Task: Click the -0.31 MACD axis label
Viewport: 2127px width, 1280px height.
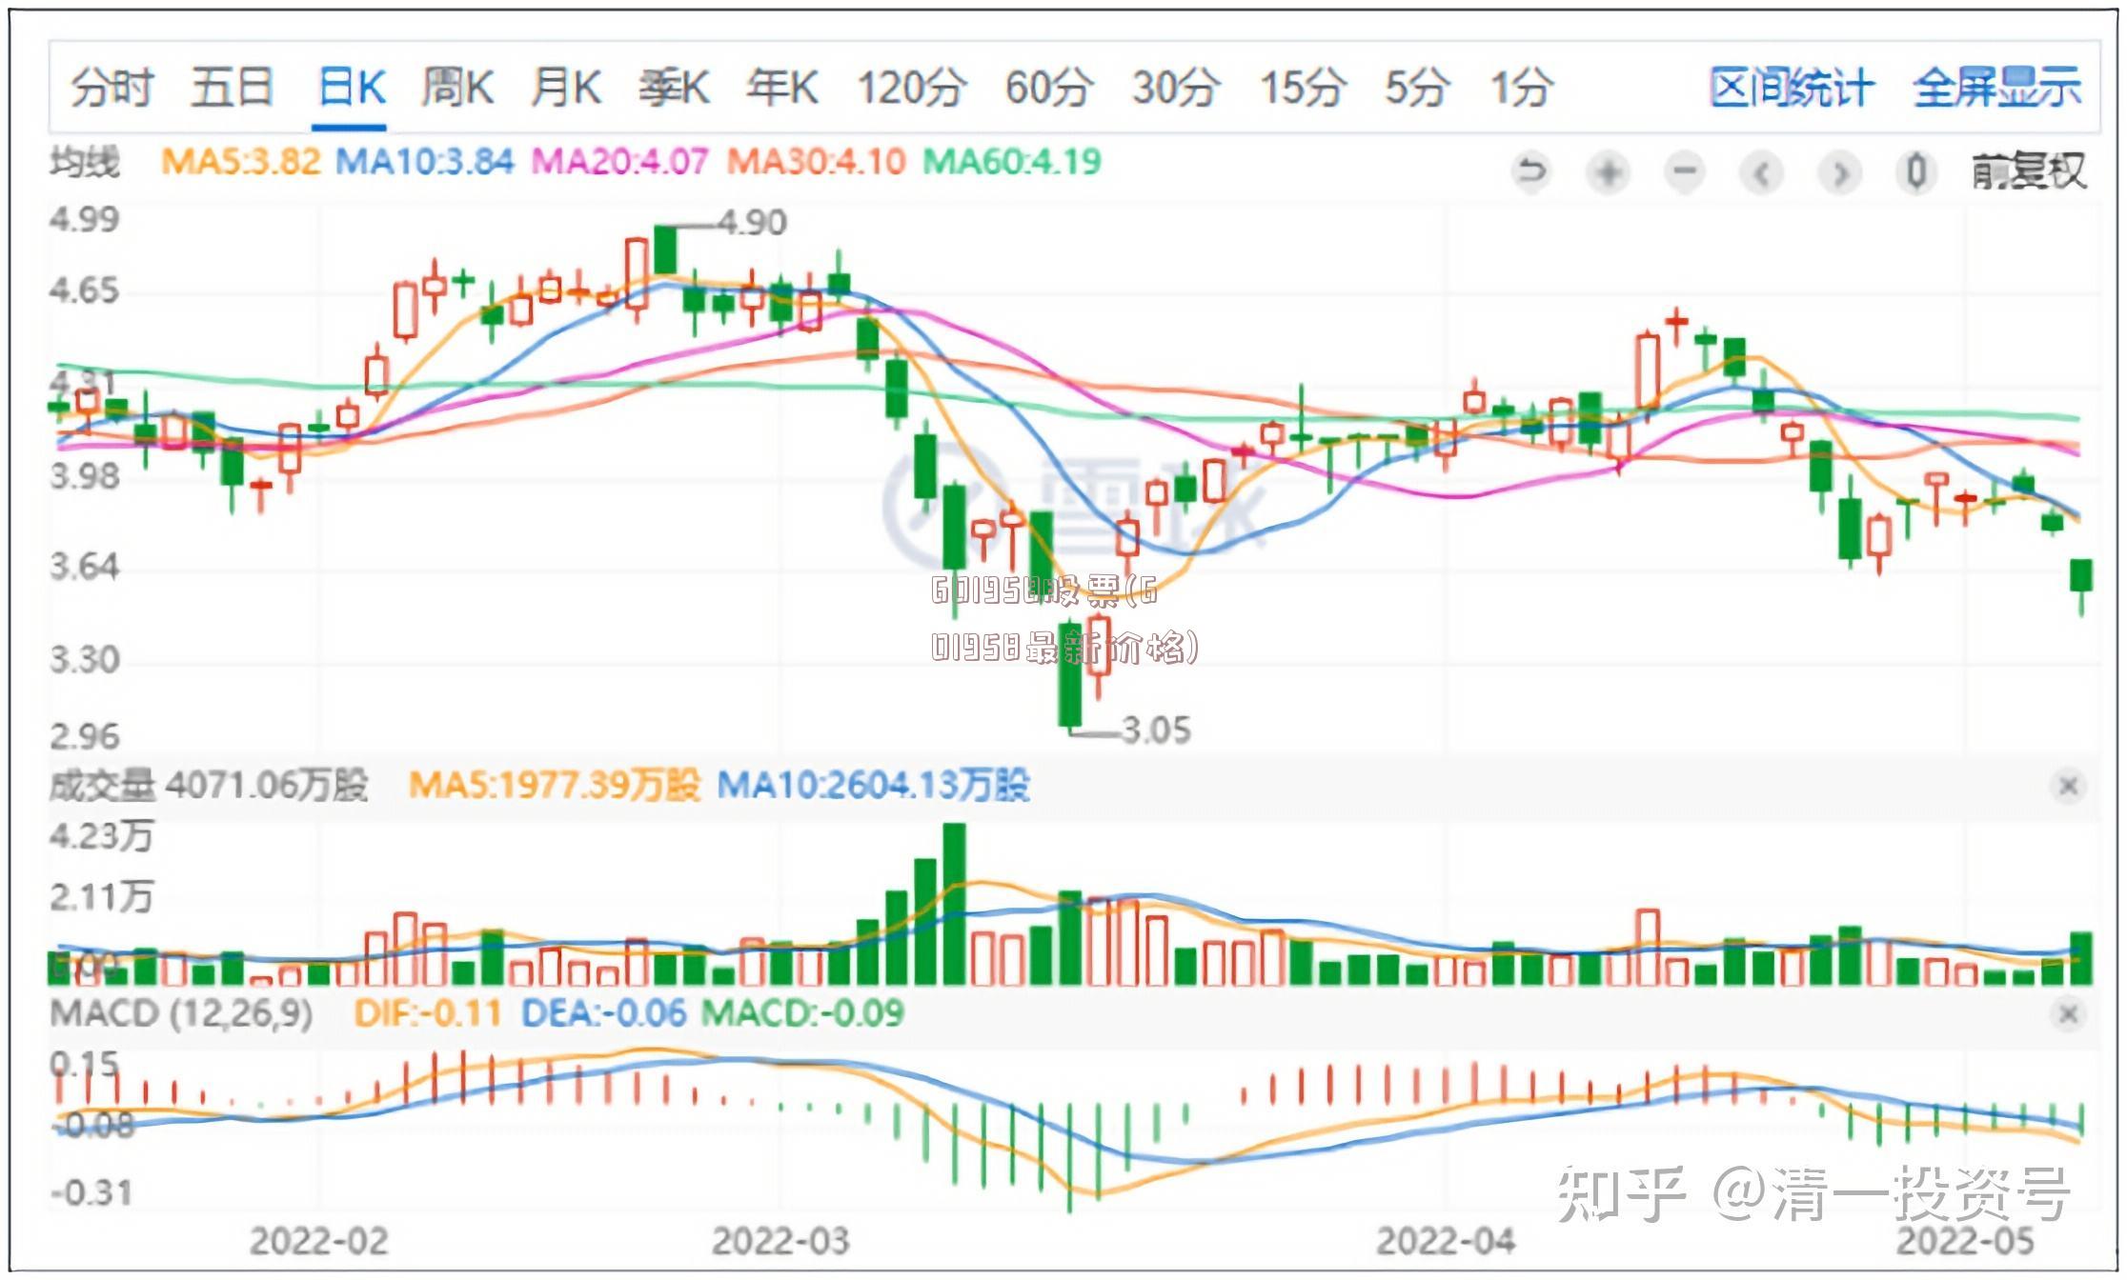Action: (x=91, y=1193)
